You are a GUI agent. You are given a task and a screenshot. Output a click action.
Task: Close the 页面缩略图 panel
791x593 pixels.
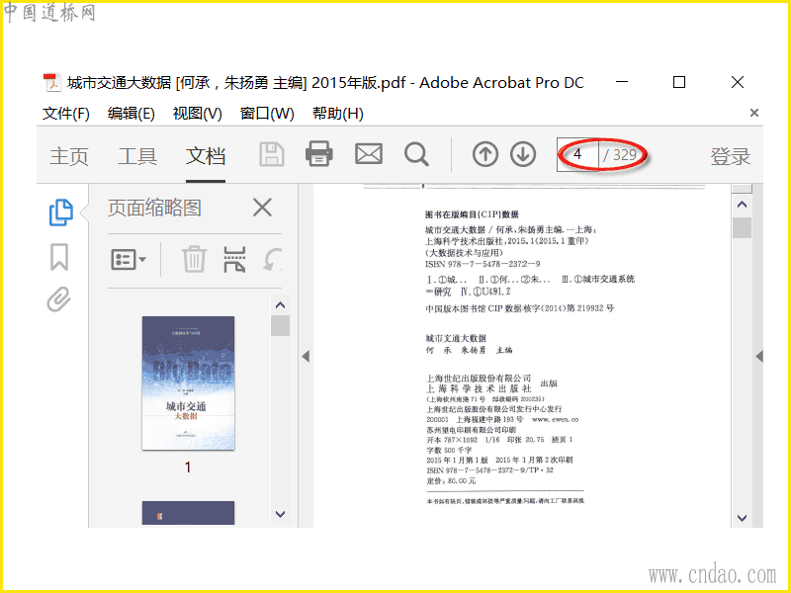(x=262, y=208)
